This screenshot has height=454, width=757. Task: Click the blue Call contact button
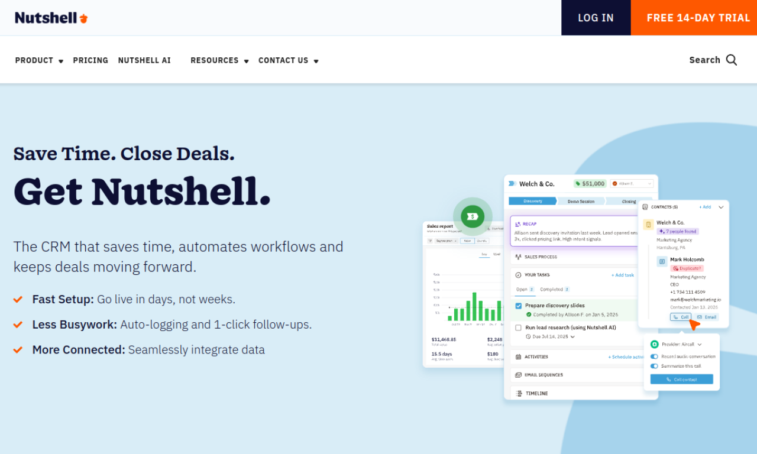(x=682, y=380)
